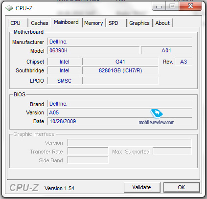Click the CPU-Z app icon in title bar

[9, 8]
